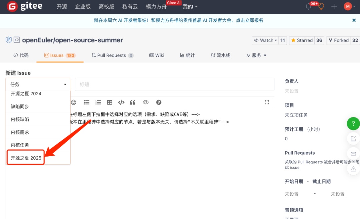The height and width of the screenshot is (219, 360).
Task: Insert a table in the editor
Action: click(110, 102)
